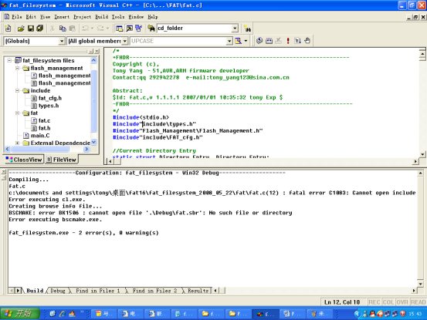Click the Windows Start button
The height and width of the screenshot is (320, 427).
coord(19,314)
